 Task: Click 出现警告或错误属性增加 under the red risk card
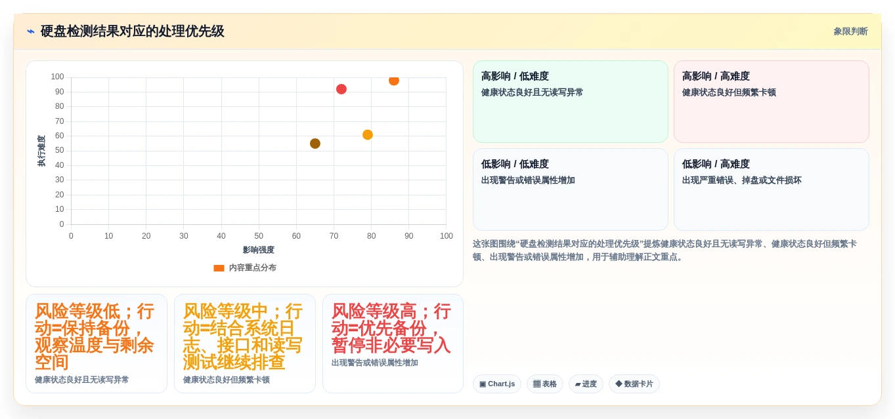[x=375, y=363]
